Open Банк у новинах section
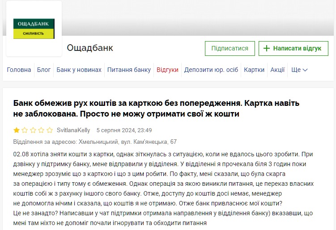This screenshot has width=336, height=230. [79, 70]
